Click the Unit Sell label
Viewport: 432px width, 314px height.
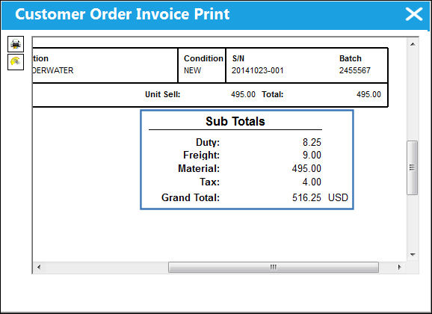click(x=162, y=94)
